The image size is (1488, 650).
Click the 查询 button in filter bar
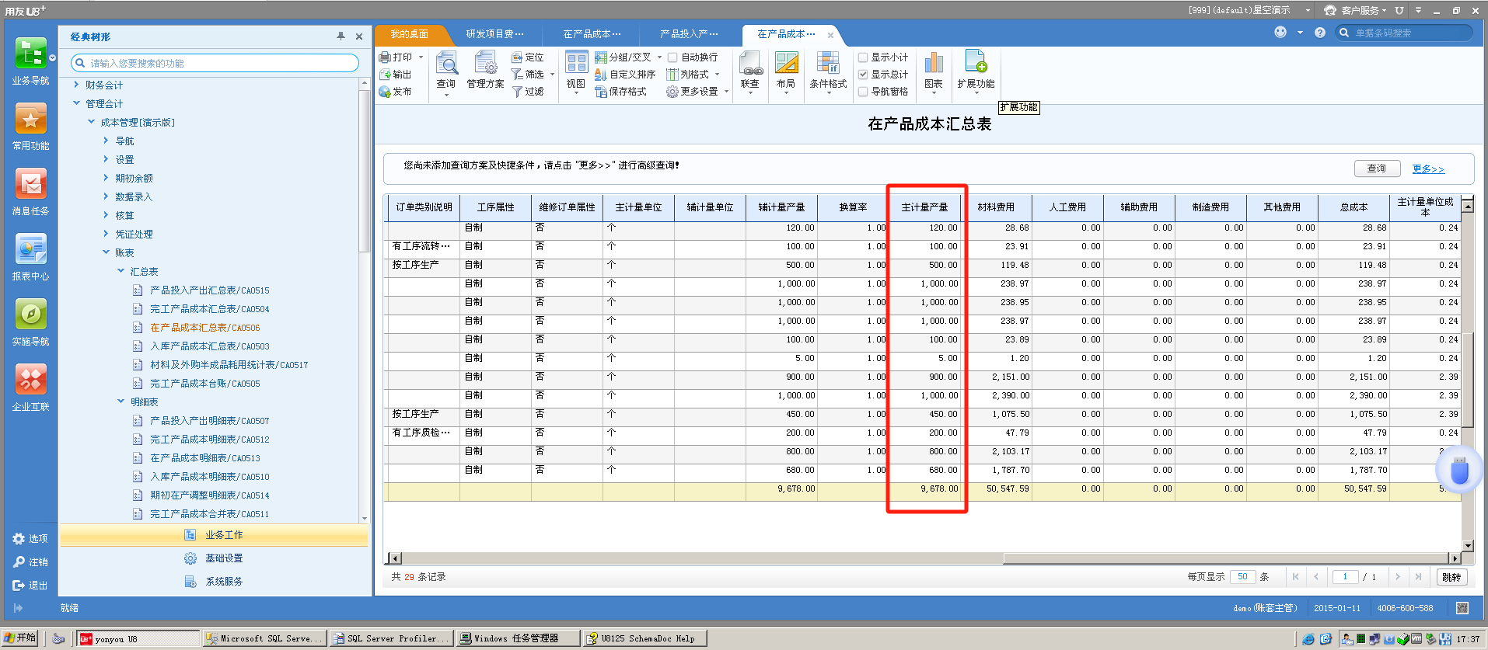[x=1377, y=169]
